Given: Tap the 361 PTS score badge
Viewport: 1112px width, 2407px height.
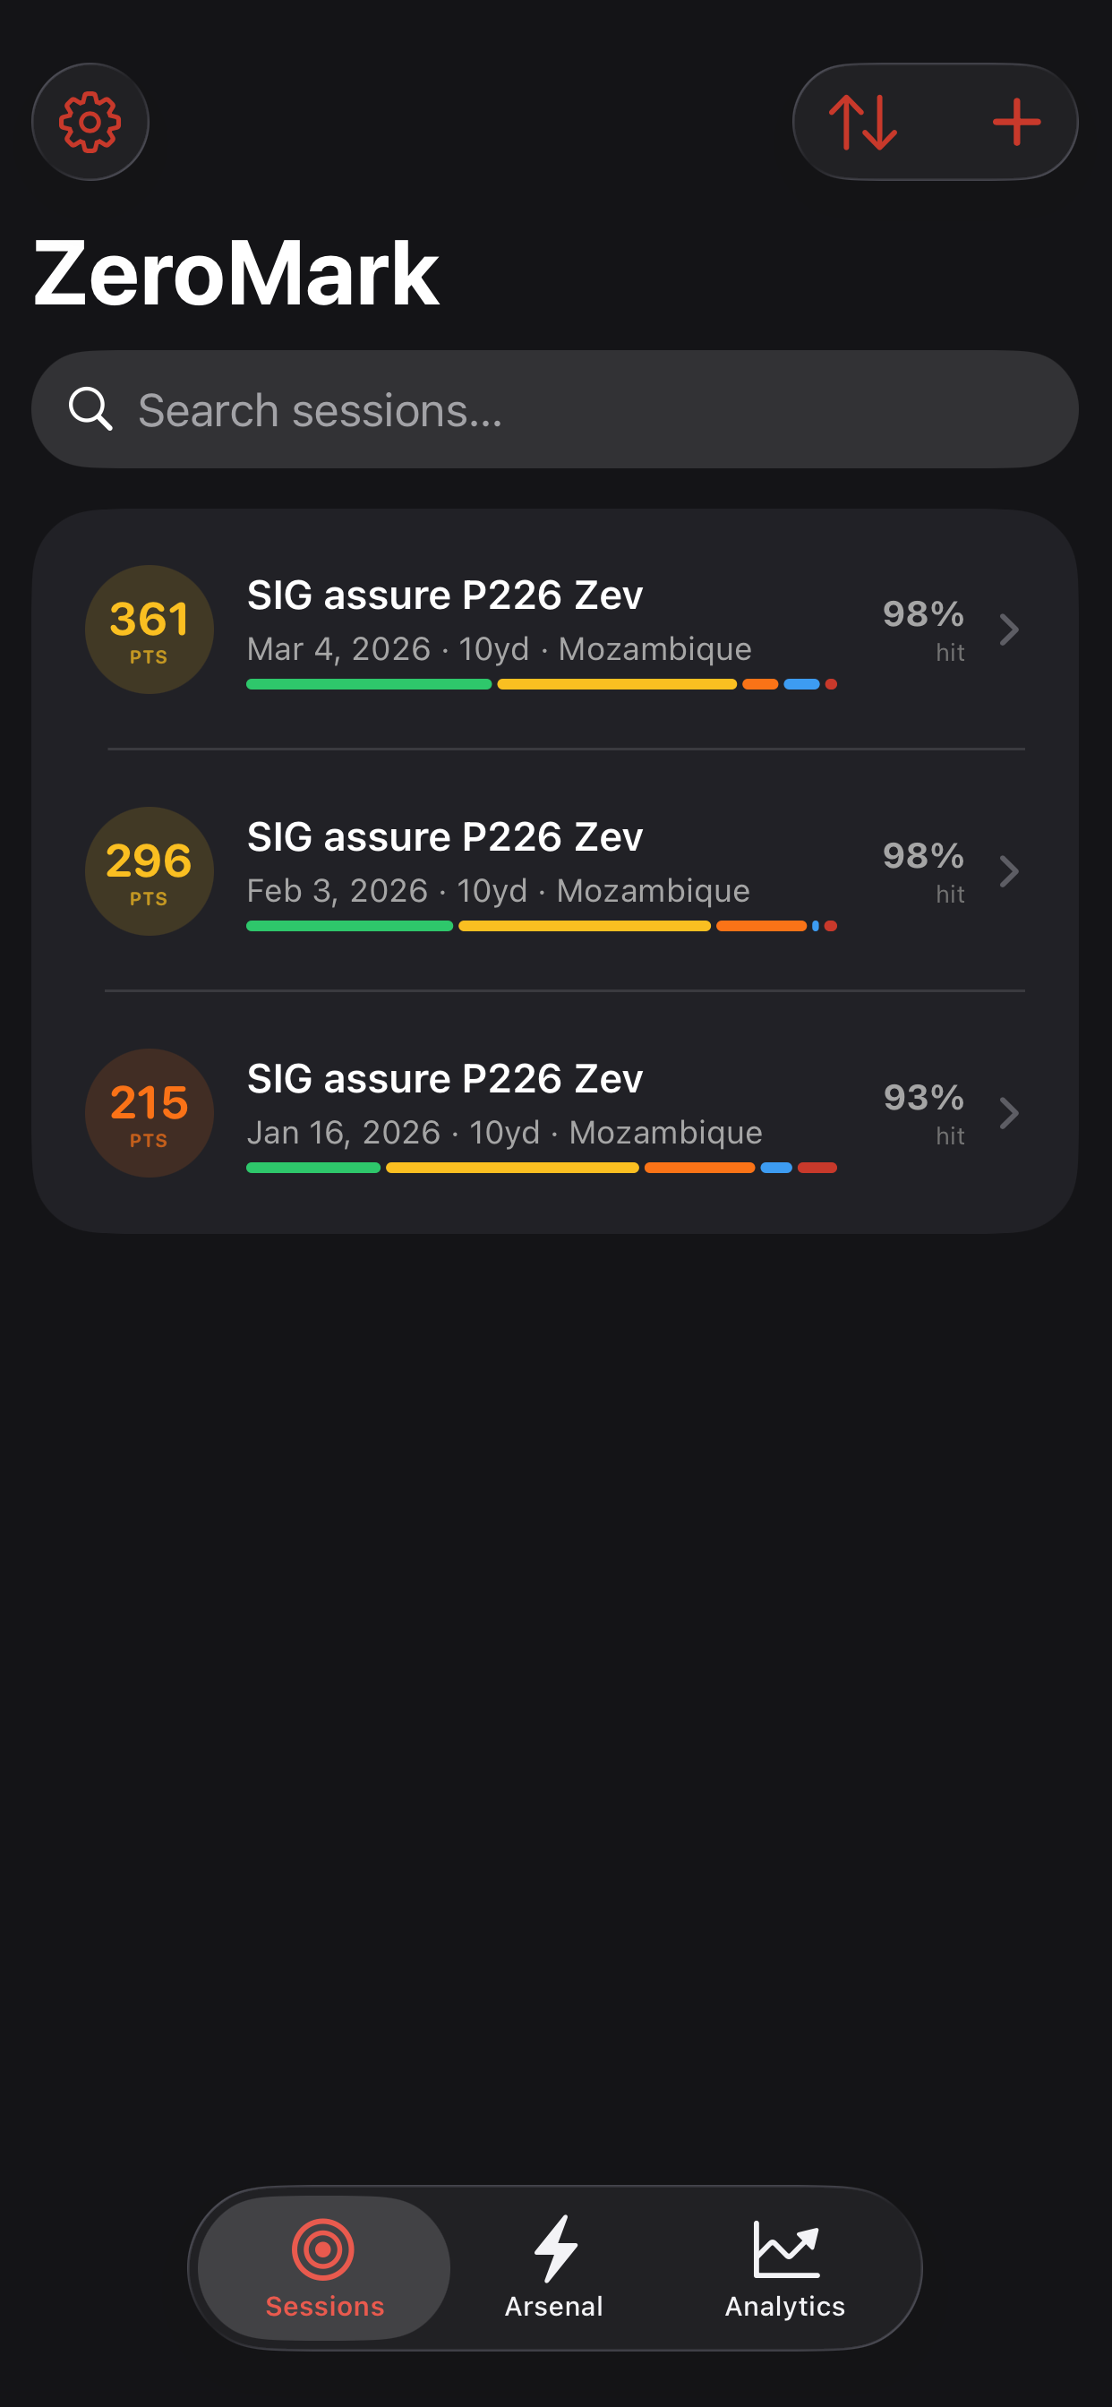Looking at the screenshot, I should tap(150, 630).
